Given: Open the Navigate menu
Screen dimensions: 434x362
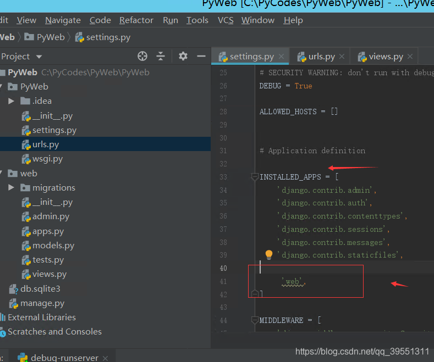Looking at the screenshot, I should tap(63, 20).
